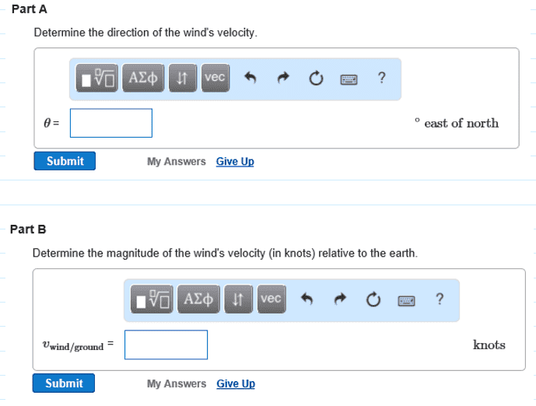Submit the Part A answer
The width and height of the screenshot is (536, 406).
click(65, 161)
